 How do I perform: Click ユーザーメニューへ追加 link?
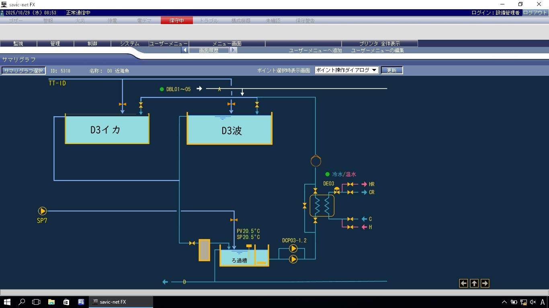point(315,51)
